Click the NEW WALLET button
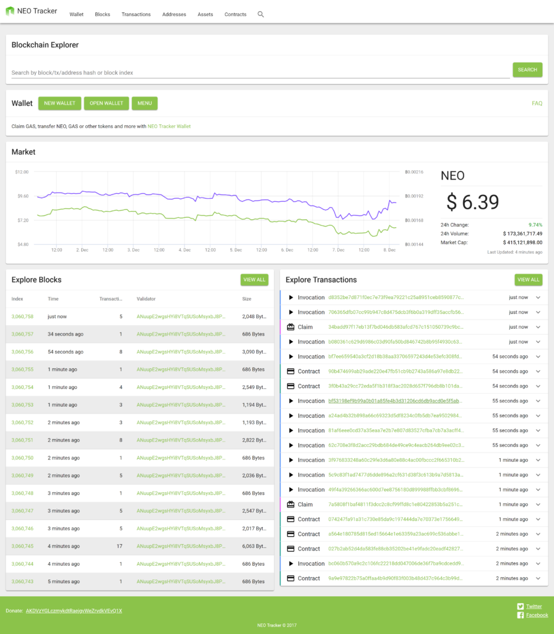Image resolution: width=554 pixels, height=634 pixels. pos(59,103)
